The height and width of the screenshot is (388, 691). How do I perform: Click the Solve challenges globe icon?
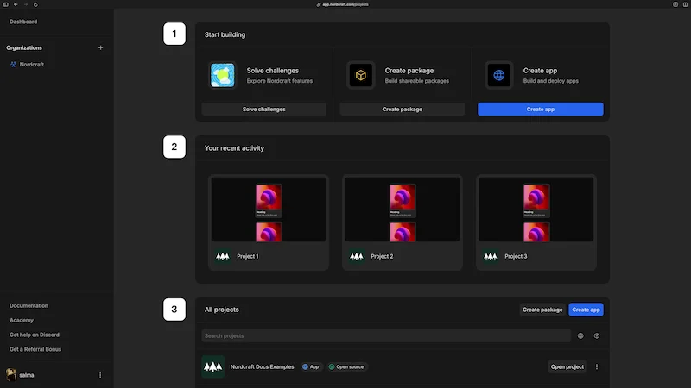(x=222, y=75)
